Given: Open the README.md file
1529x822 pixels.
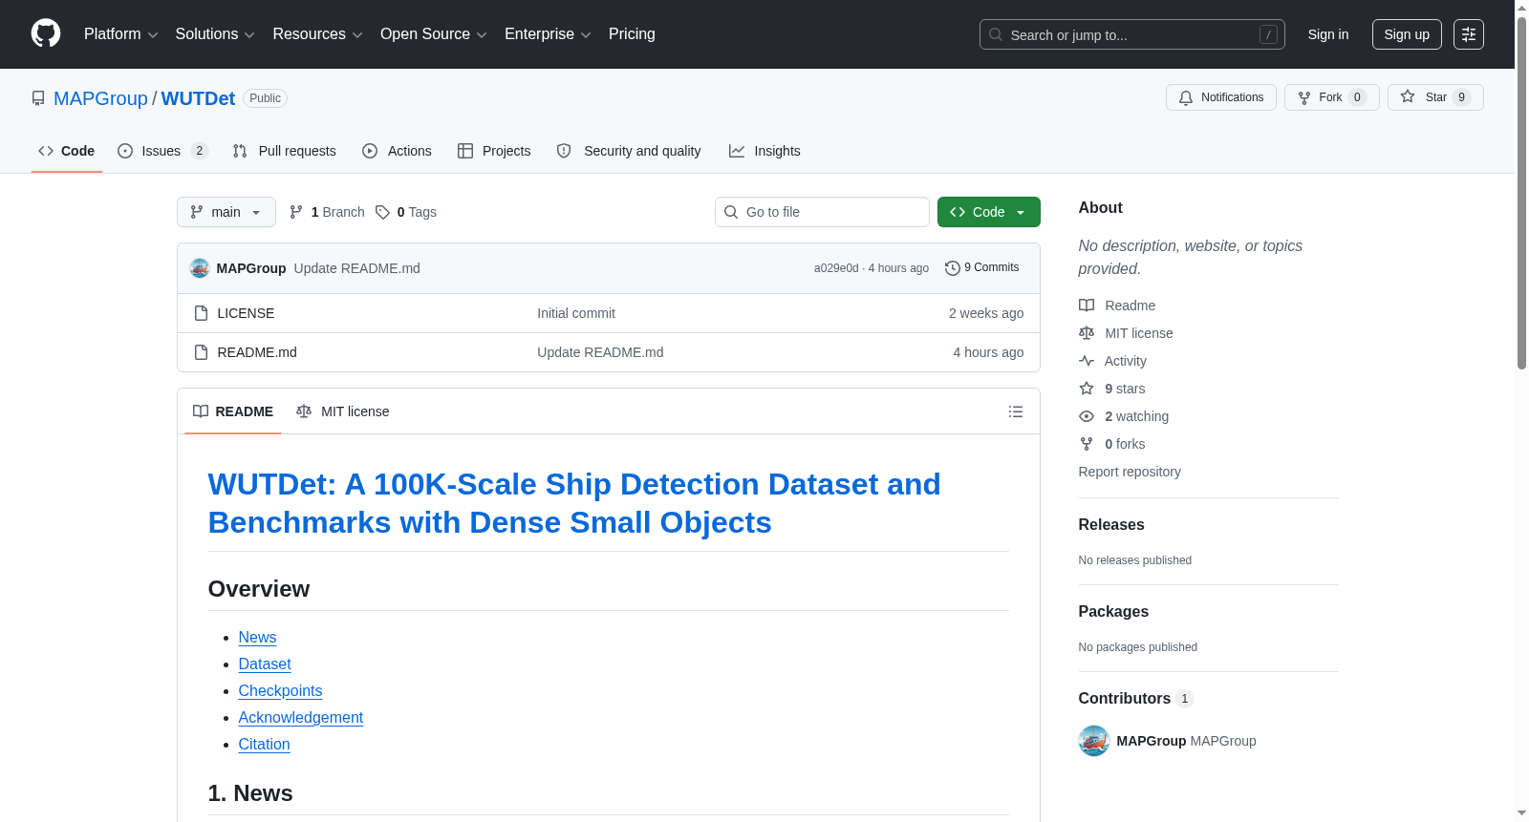Looking at the screenshot, I should tap(257, 352).
